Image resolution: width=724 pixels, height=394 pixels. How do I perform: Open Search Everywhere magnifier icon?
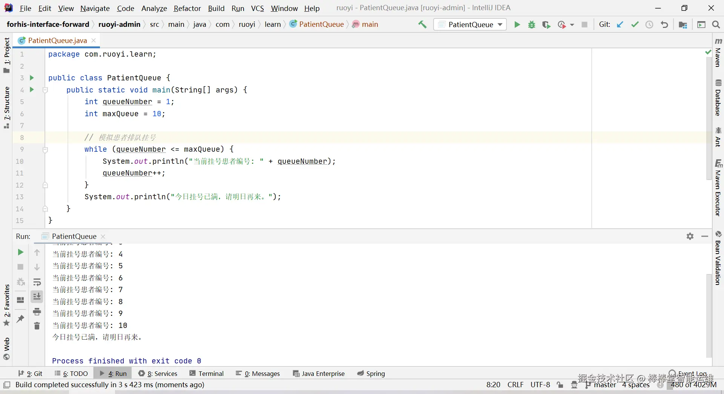click(x=716, y=25)
